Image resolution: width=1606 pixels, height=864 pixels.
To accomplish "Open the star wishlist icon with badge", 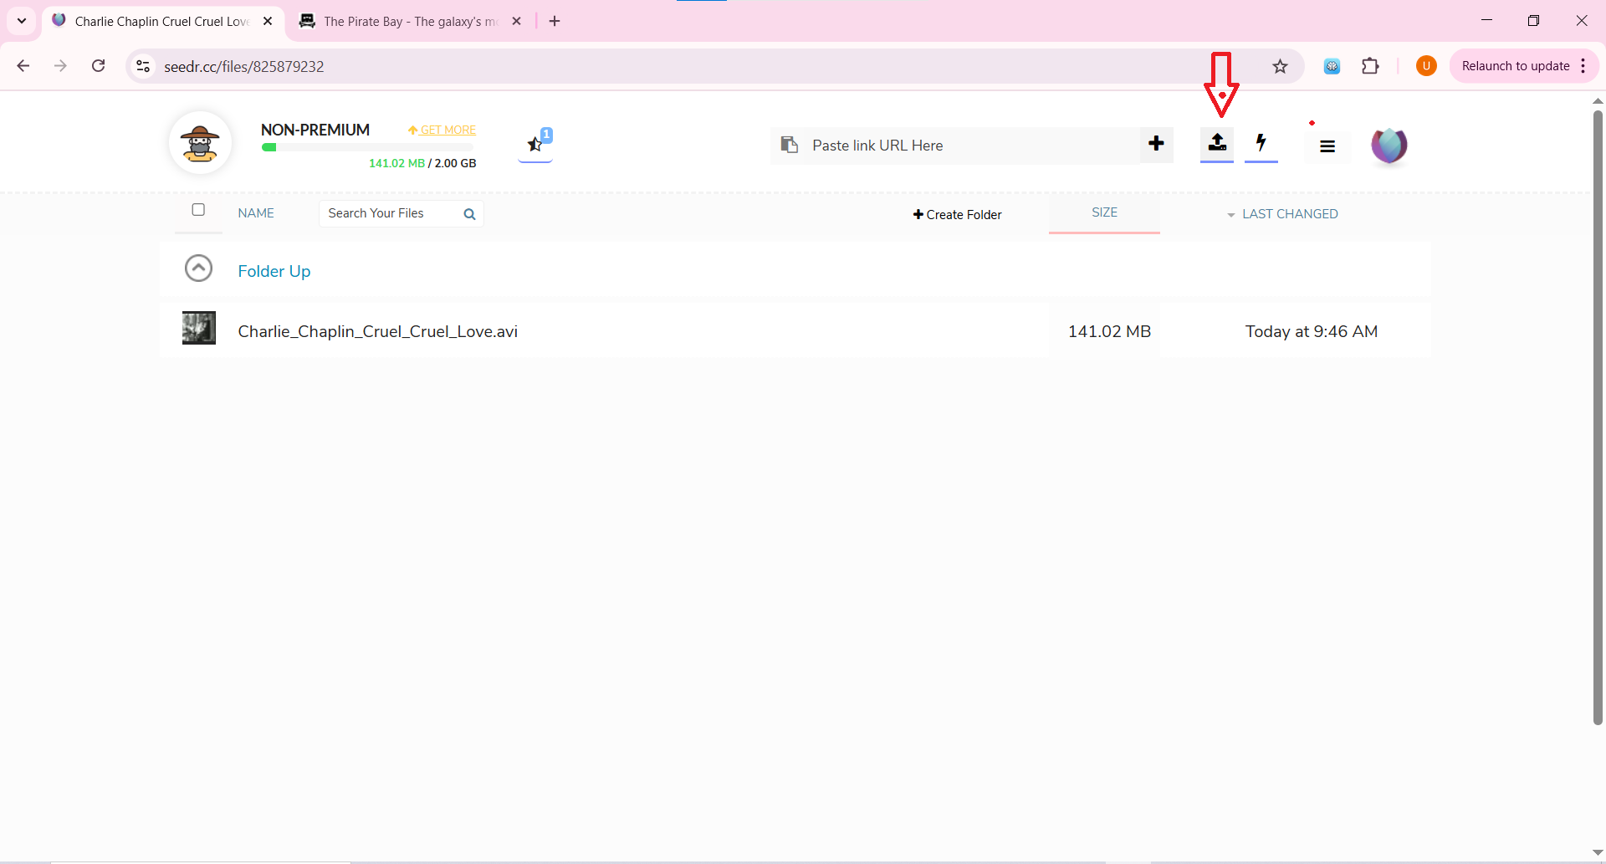I will pyautogui.click(x=535, y=144).
